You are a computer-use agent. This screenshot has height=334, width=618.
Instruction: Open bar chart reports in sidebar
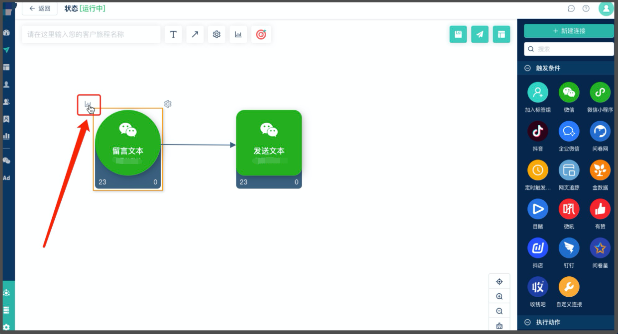(x=6, y=136)
